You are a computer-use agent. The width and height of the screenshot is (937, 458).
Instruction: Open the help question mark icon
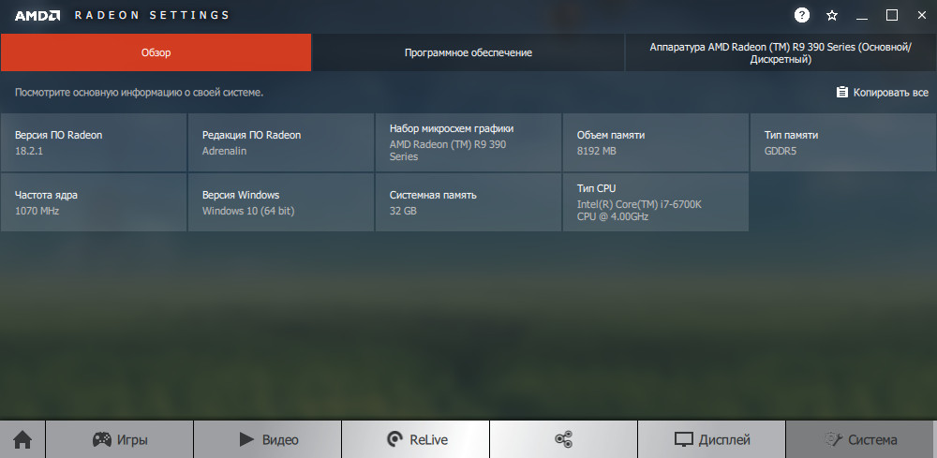pyautogui.click(x=801, y=16)
